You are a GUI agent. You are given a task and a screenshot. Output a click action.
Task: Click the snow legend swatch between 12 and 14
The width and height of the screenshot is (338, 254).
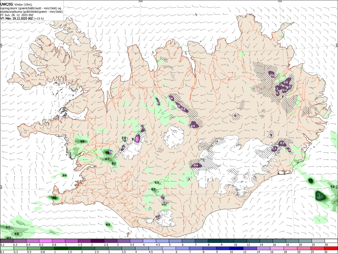pyautogui.click(x=253, y=241)
